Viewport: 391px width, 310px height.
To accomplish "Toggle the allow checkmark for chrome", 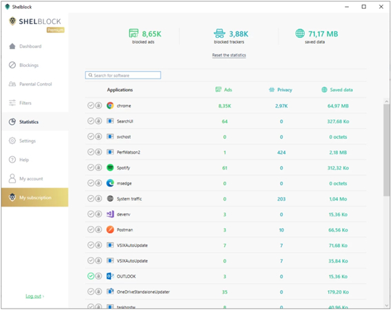I will [x=91, y=105].
